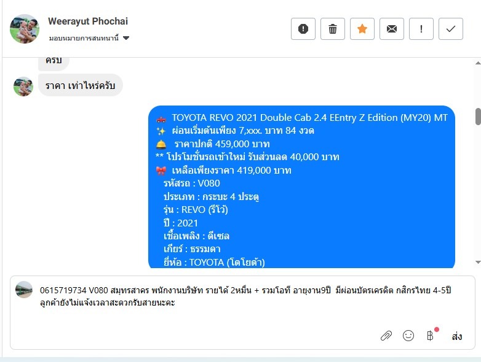Attach a file with the paperclip icon
Image resolution: width=481 pixels, height=362 pixels.
click(386, 336)
